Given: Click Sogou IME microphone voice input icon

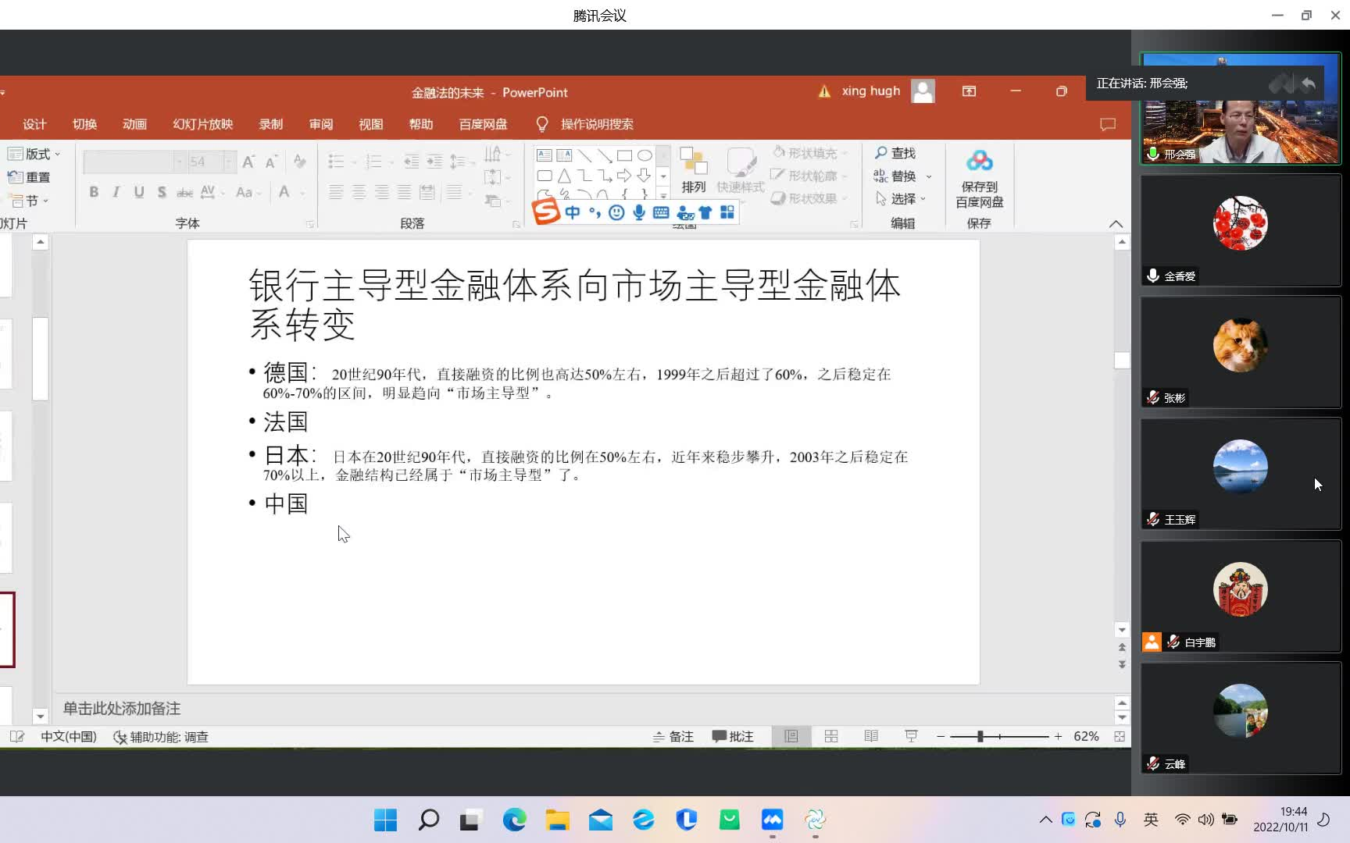Looking at the screenshot, I should pyautogui.click(x=639, y=212).
